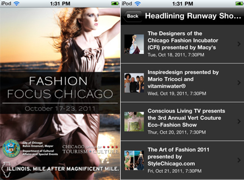Open the Chicago Fashion Incubator event thumbnail
244x180 pixels.
(134, 44)
